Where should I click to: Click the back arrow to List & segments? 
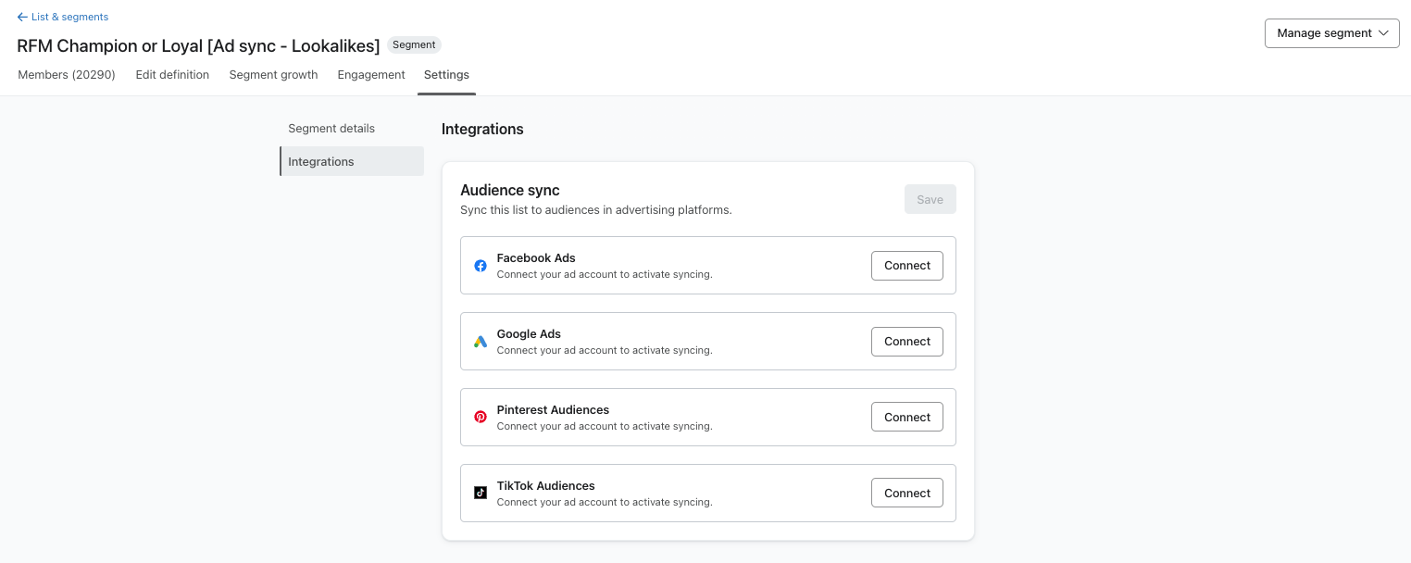click(x=22, y=17)
